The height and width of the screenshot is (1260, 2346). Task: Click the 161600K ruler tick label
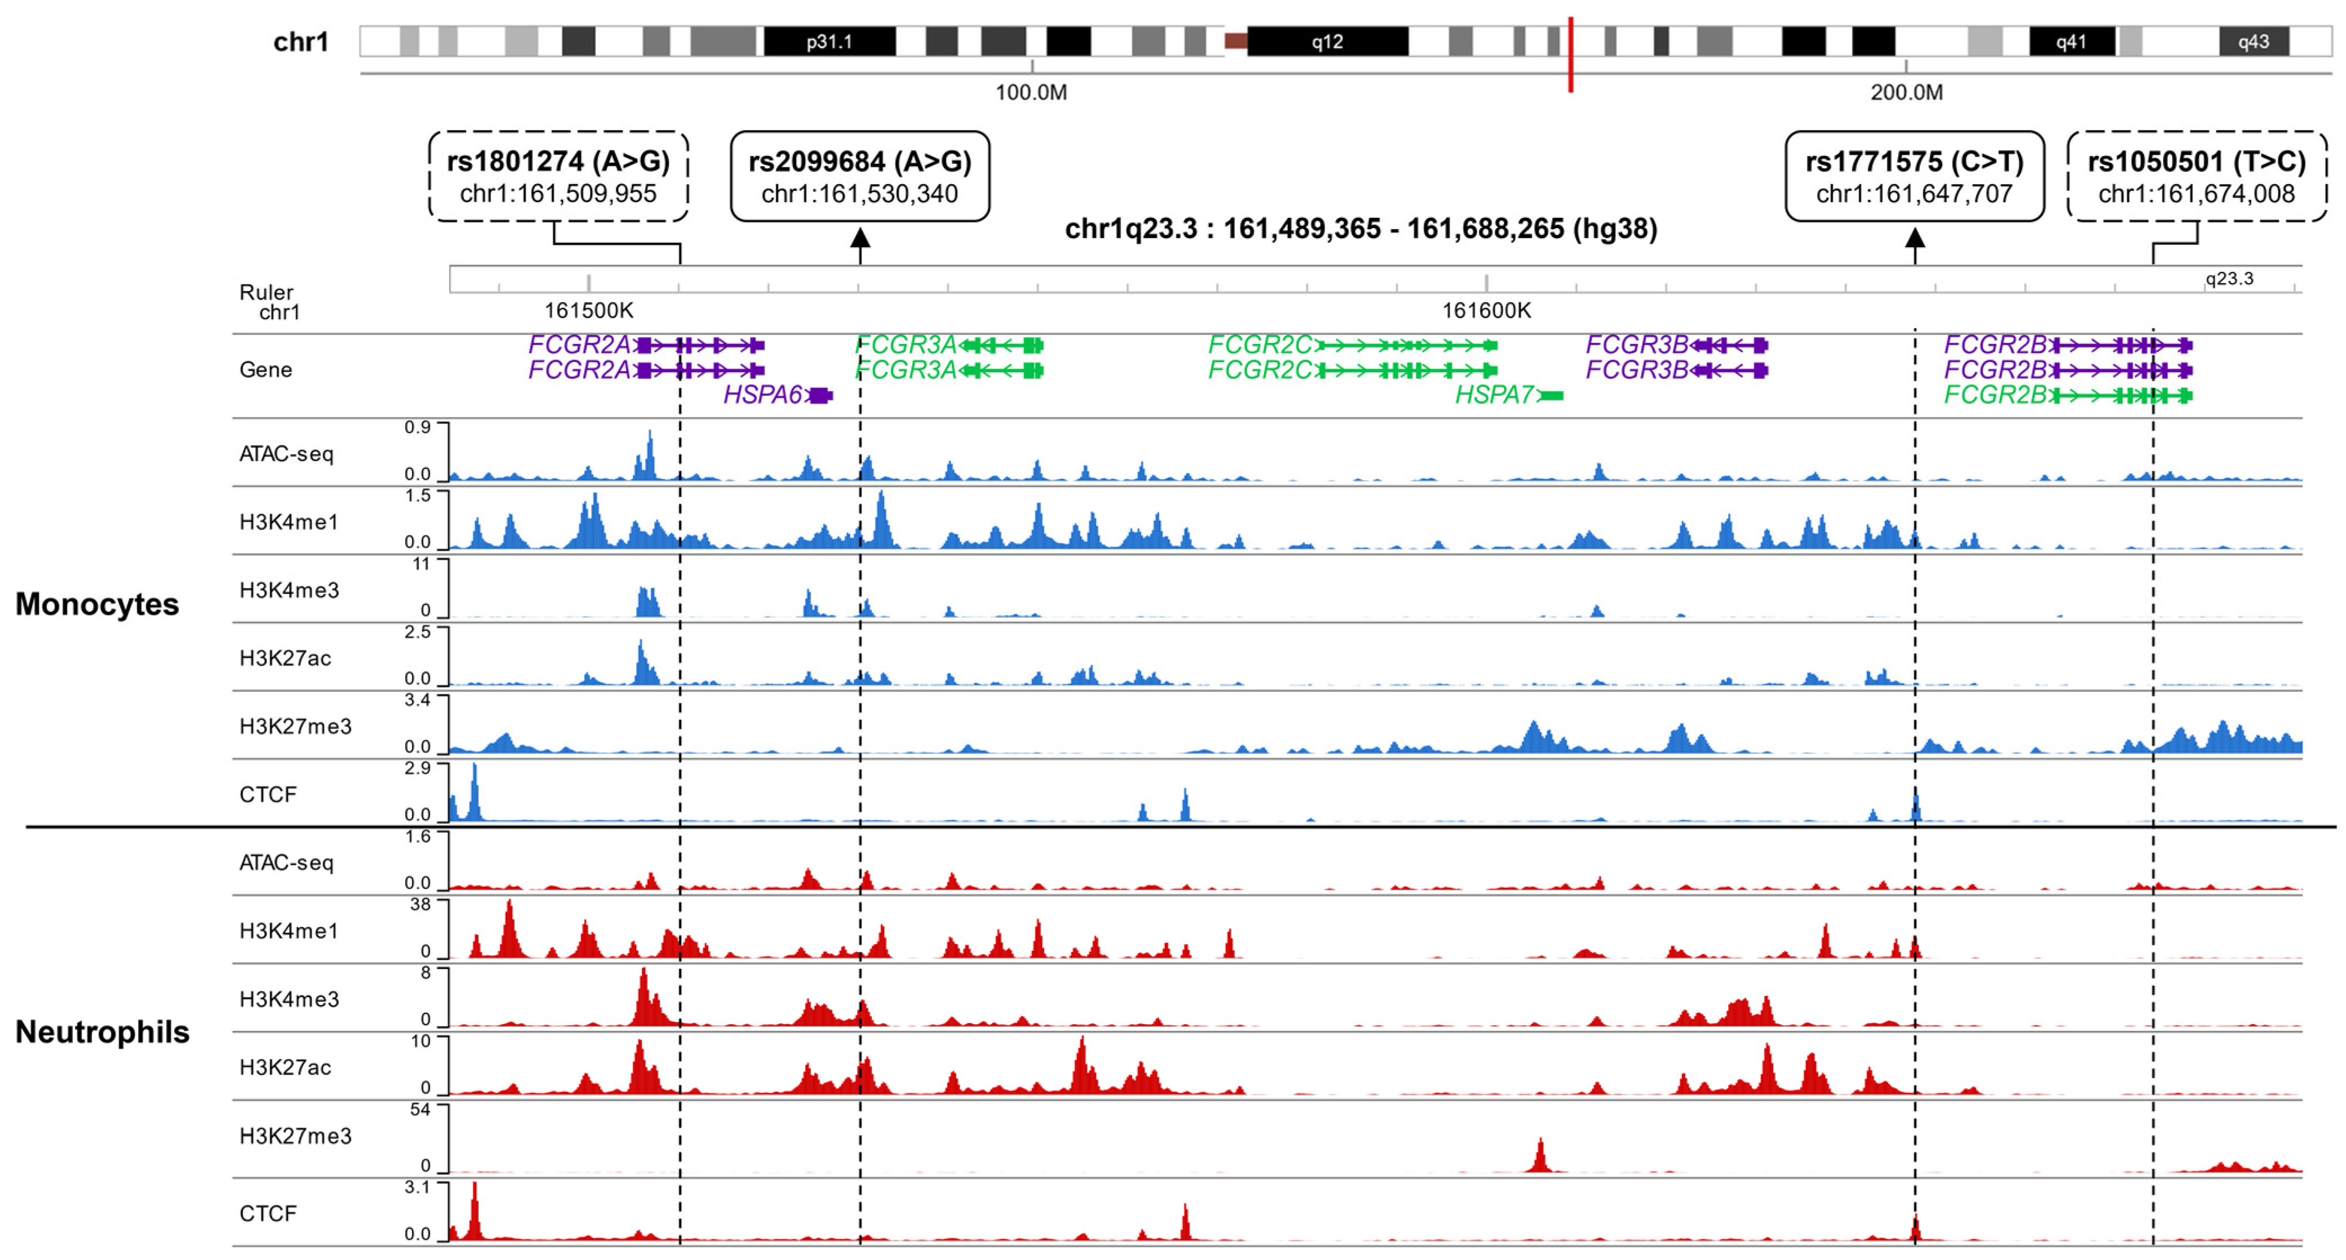tap(1486, 311)
